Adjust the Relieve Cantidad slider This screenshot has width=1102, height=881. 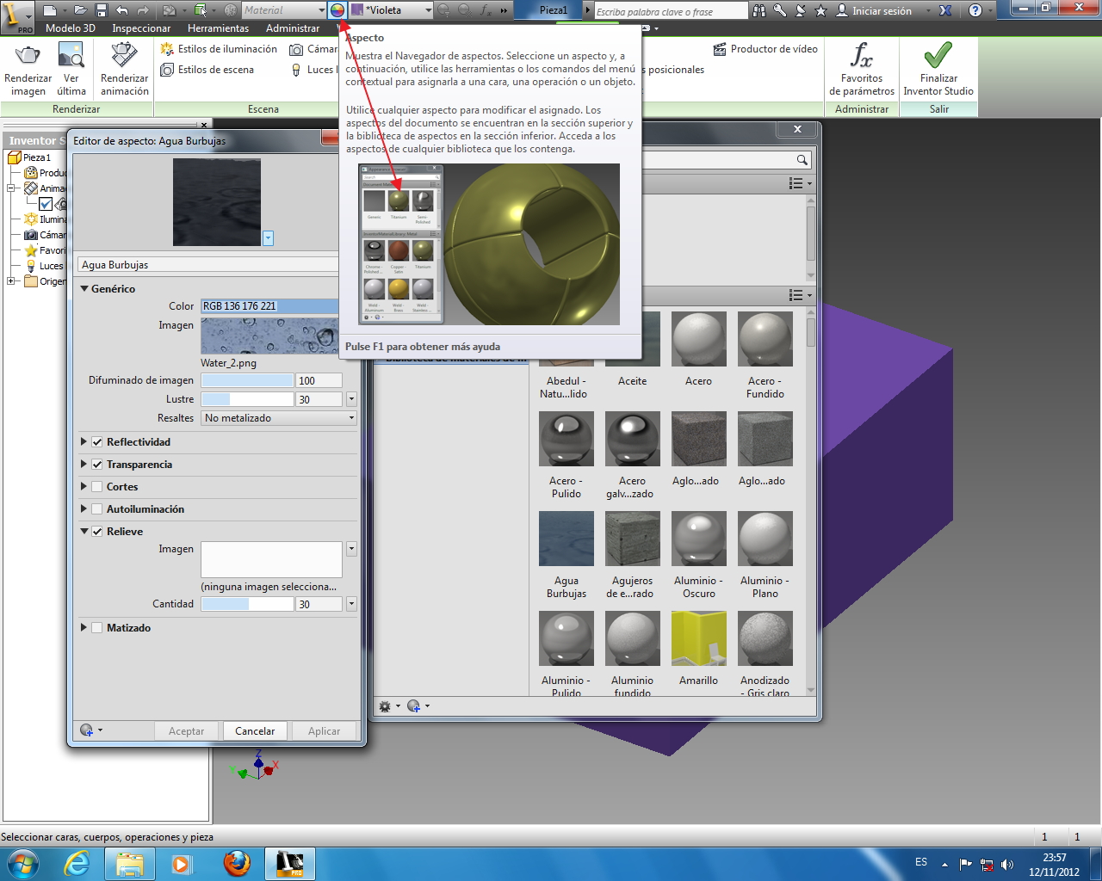pyautogui.click(x=248, y=604)
